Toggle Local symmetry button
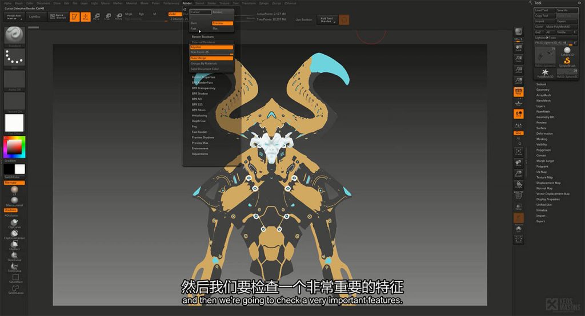585x316 pixels. pos(519,114)
